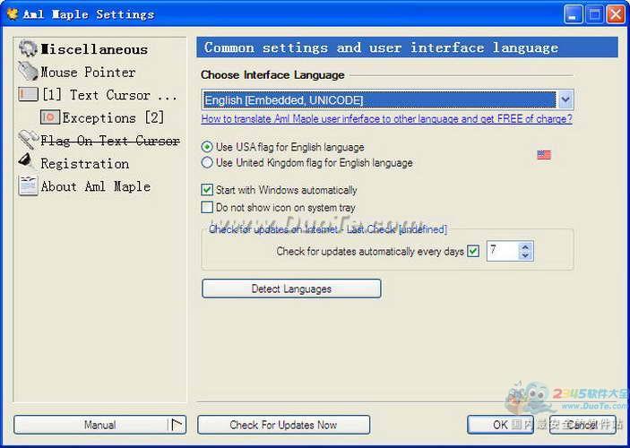The image size is (630, 448).
Task: Open the Manual button flag dropdown
Action: [x=177, y=425]
